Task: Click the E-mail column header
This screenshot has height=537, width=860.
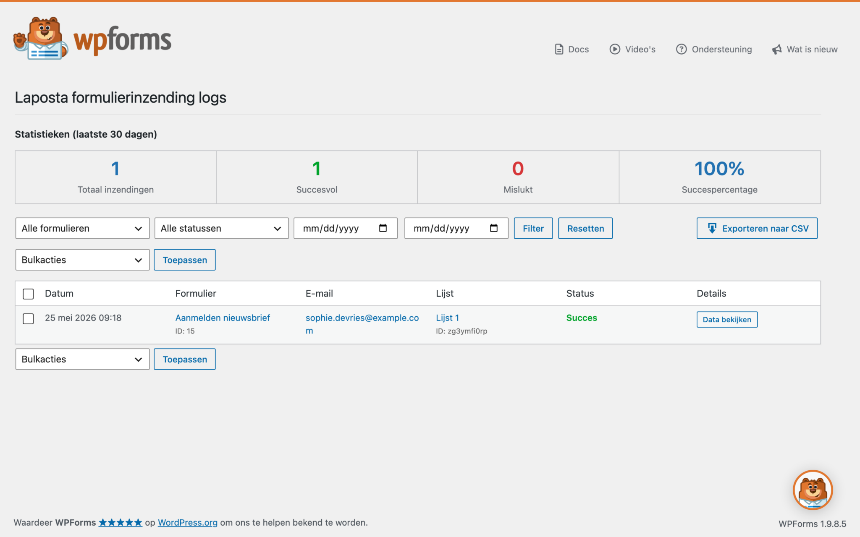Action: (x=319, y=293)
